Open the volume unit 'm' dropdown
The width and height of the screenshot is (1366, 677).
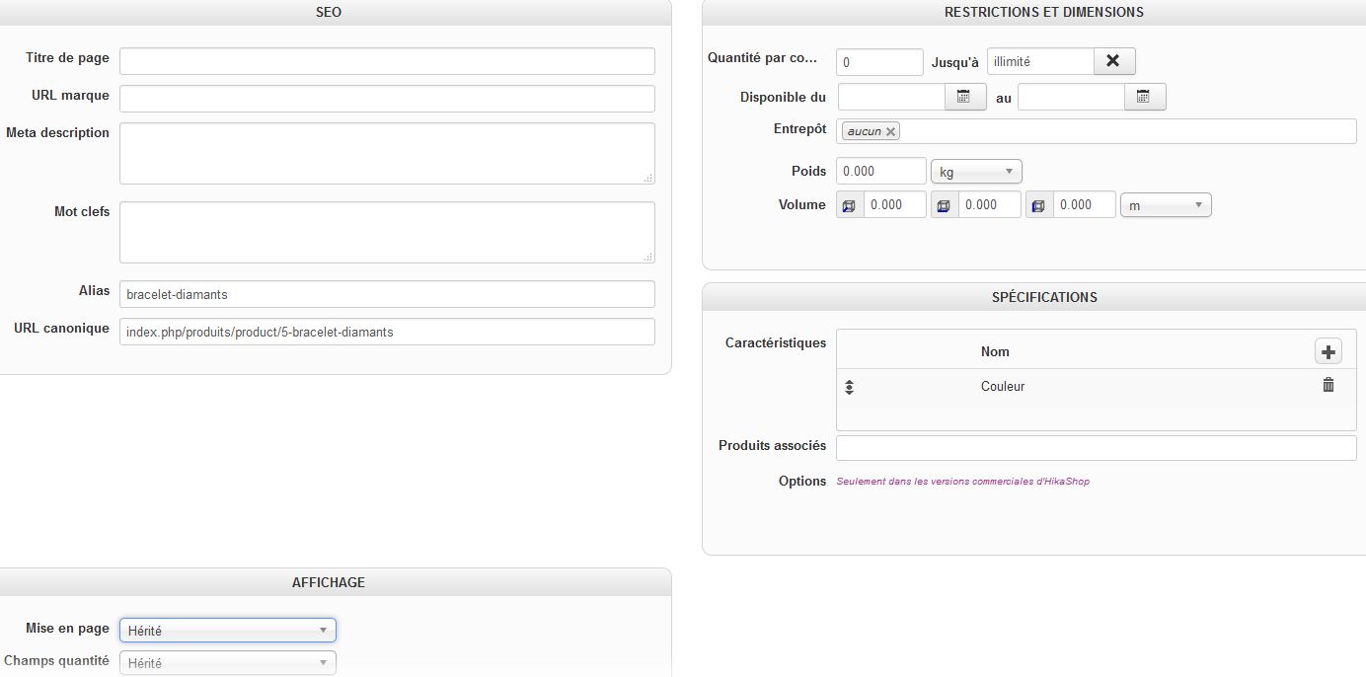pos(1165,205)
